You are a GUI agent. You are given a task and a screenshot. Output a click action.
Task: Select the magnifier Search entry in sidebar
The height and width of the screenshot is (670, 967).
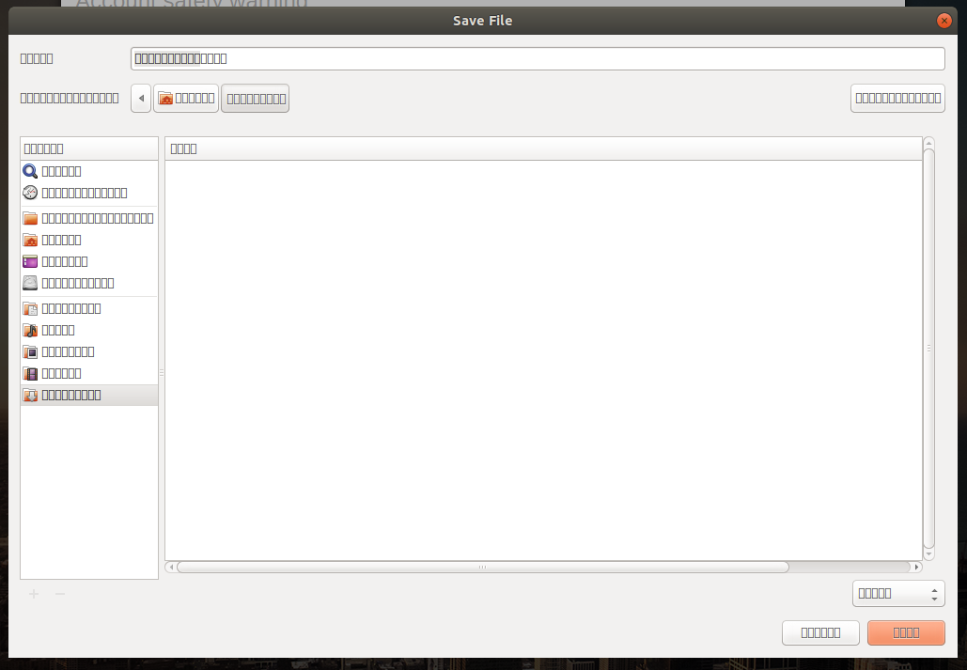[88, 171]
